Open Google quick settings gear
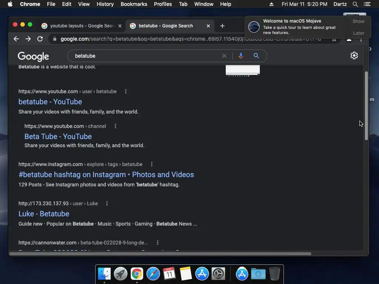 (354, 55)
